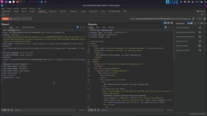The width and height of the screenshot is (207, 116).
Task: Open the JWT Editor Keys tab
Action: tap(114, 11)
